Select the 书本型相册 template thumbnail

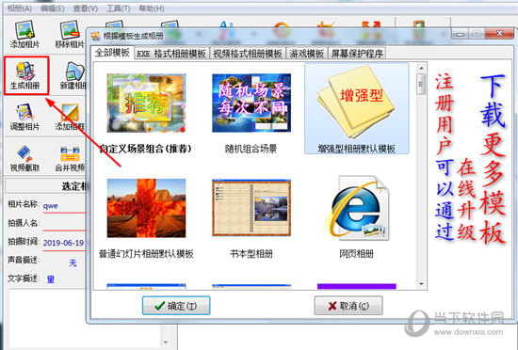point(251,208)
